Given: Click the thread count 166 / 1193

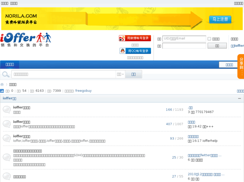Looking at the screenshot, I should [175, 110].
